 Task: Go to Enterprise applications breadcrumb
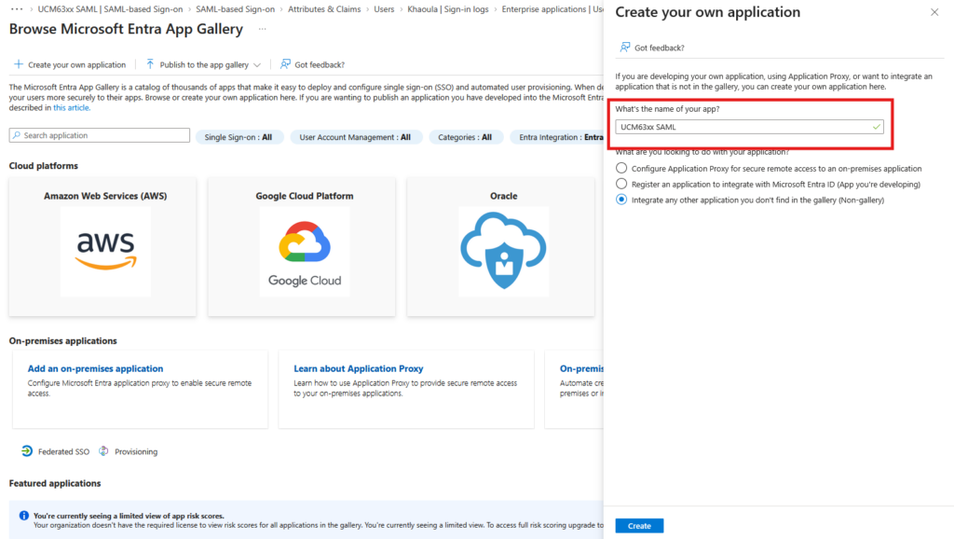pyautogui.click(x=552, y=9)
